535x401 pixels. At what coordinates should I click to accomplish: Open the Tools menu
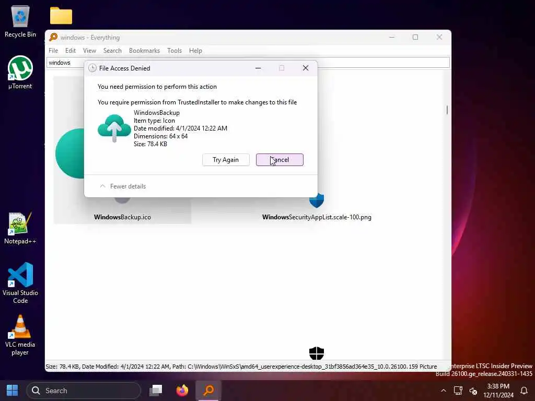[x=175, y=51]
